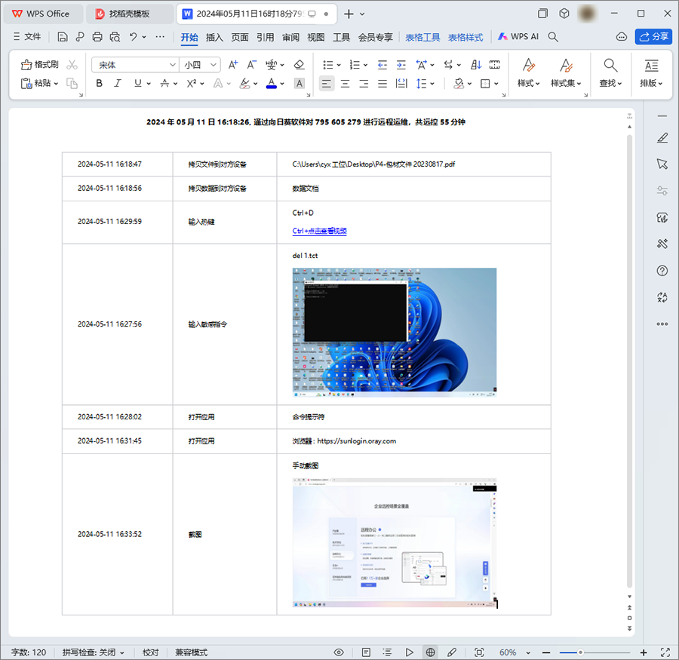
Task: Click the Decrease font size icon
Action: tap(251, 65)
